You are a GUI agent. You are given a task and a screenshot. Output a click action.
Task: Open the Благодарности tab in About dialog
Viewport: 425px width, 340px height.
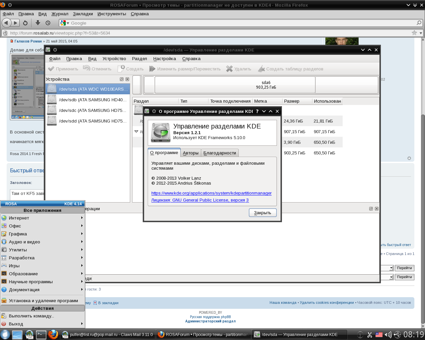(220, 153)
